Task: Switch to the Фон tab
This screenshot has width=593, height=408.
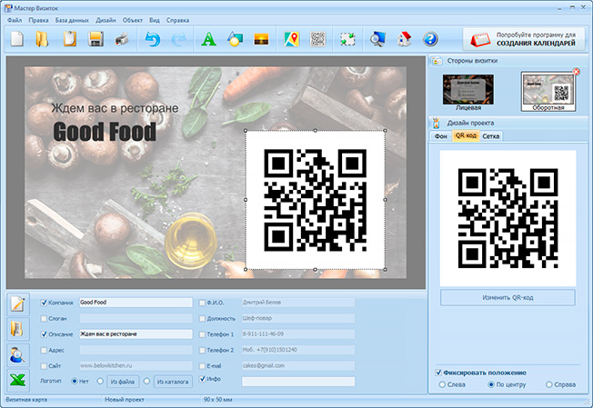Action: coord(440,136)
